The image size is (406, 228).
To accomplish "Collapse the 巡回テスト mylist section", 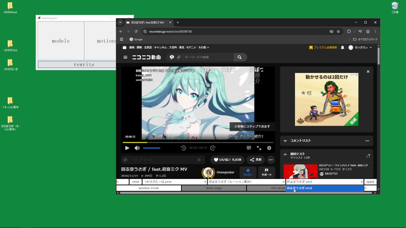I will [x=285, y=155].
